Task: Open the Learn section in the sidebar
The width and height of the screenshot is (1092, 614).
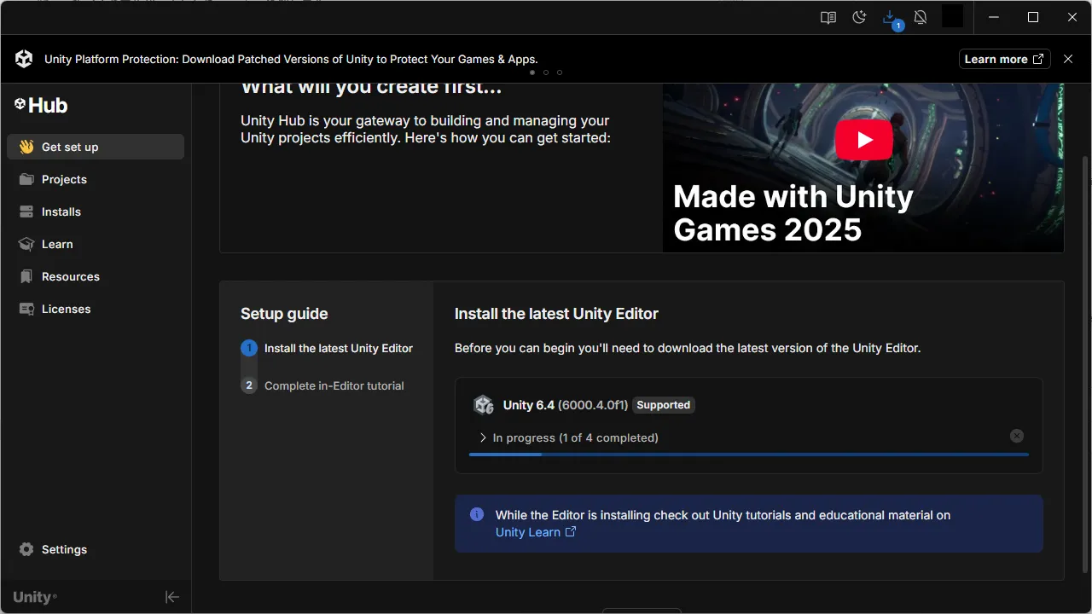Action: coord(57,244)
